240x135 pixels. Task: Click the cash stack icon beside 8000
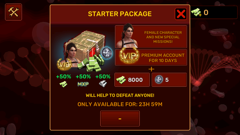coord(121,80)
